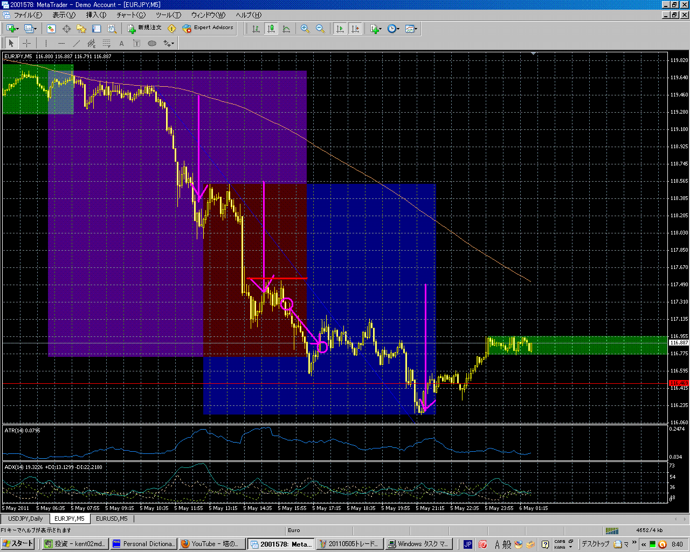Enable the Expert Advisors button

[x=208, y=28]
